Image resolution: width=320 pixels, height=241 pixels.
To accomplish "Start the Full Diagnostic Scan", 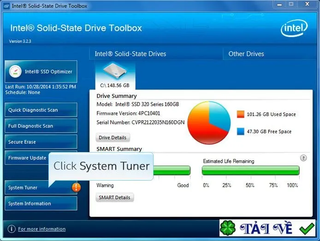I will pyautogui.click(x=41, y=126).
